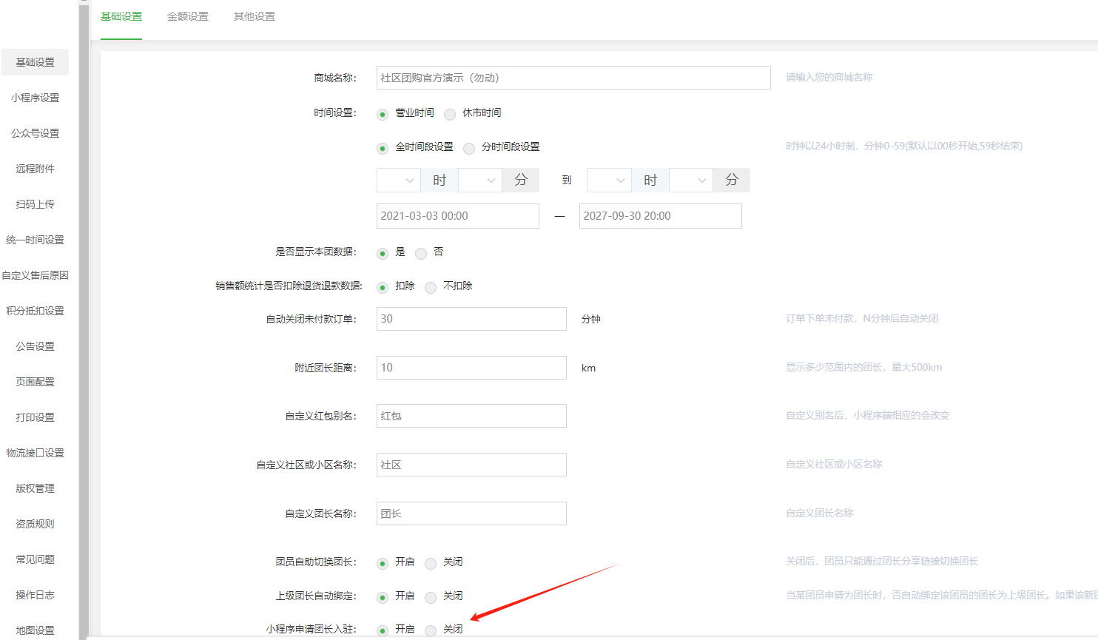Open 操作日志 in the sidebar
Image resolution: width=1098 pixels, height=640 pixels.
point(35,595)
